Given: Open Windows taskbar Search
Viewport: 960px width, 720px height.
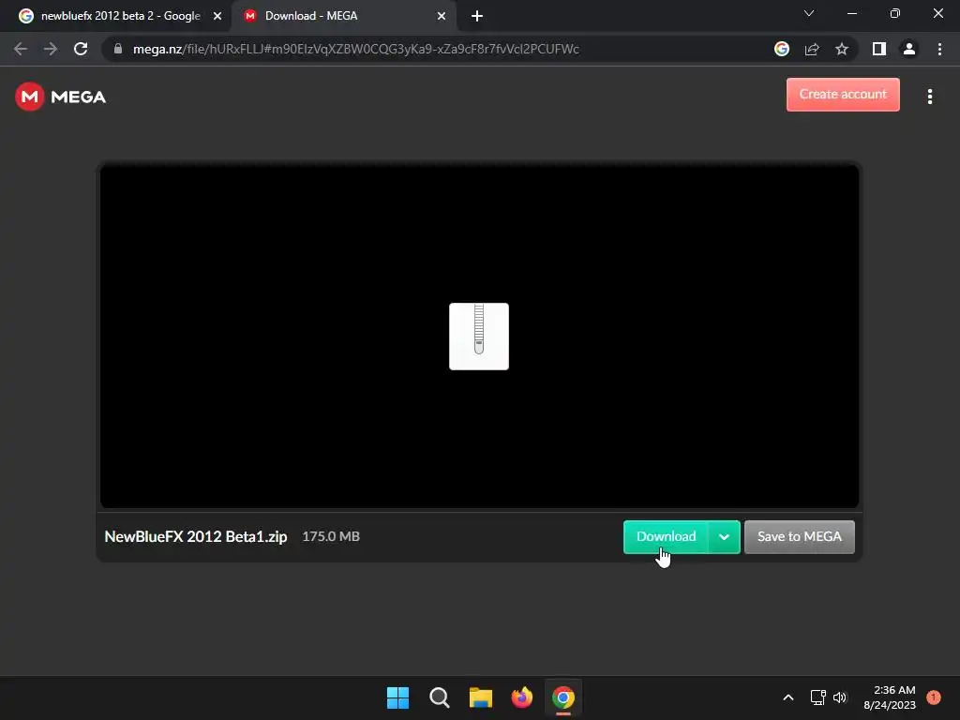Looking at the screenshot, I should tap(440, 697).
